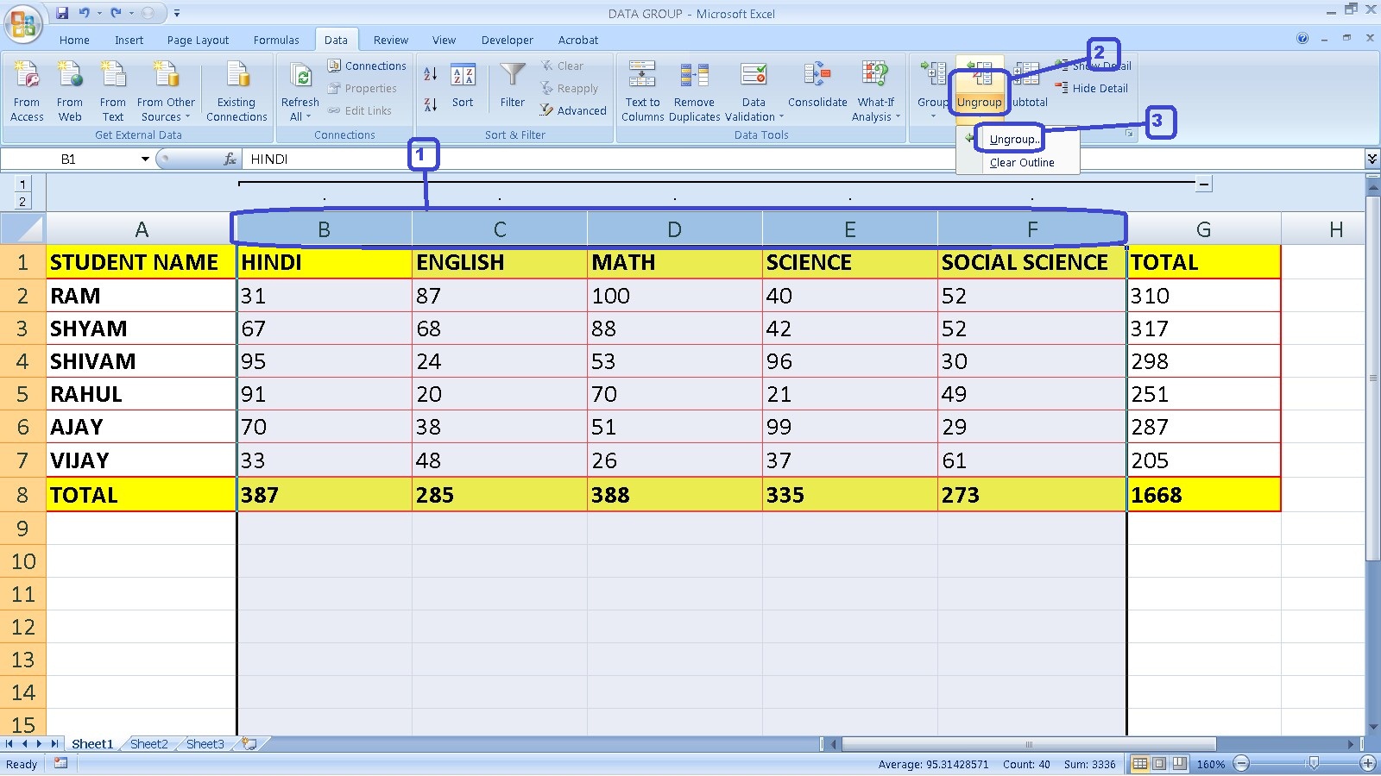Image resolution: width=1381 pixels, height=776 pixels.
Task: Import data From Web
Action: [70, 91]
